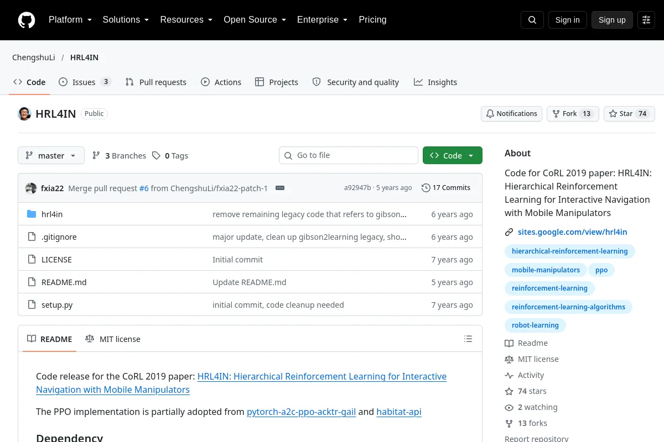This screenshot has height=442, width=664.
Task: Open the LICENSE file
Action: 56,260
